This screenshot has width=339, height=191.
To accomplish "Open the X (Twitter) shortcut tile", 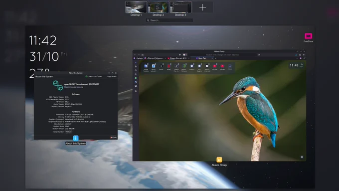I will pyautogui.click(x=161, y=67).
